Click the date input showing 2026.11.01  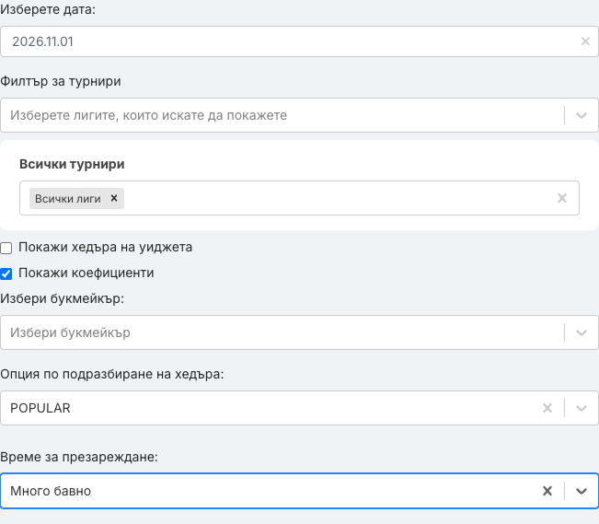pos(299,41)
